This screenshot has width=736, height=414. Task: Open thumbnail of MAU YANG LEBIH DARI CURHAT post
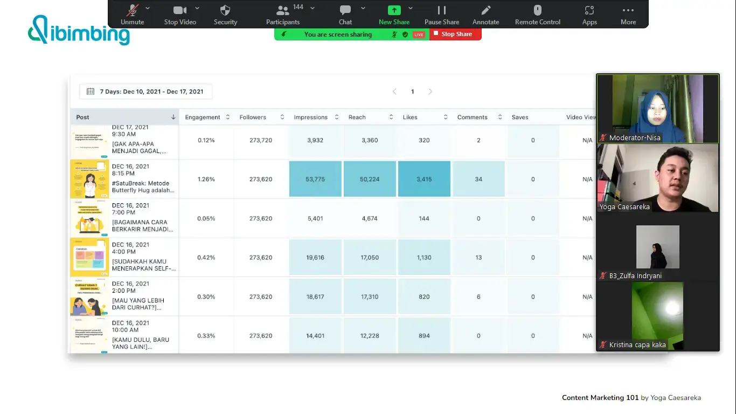(x=89, y=296)
